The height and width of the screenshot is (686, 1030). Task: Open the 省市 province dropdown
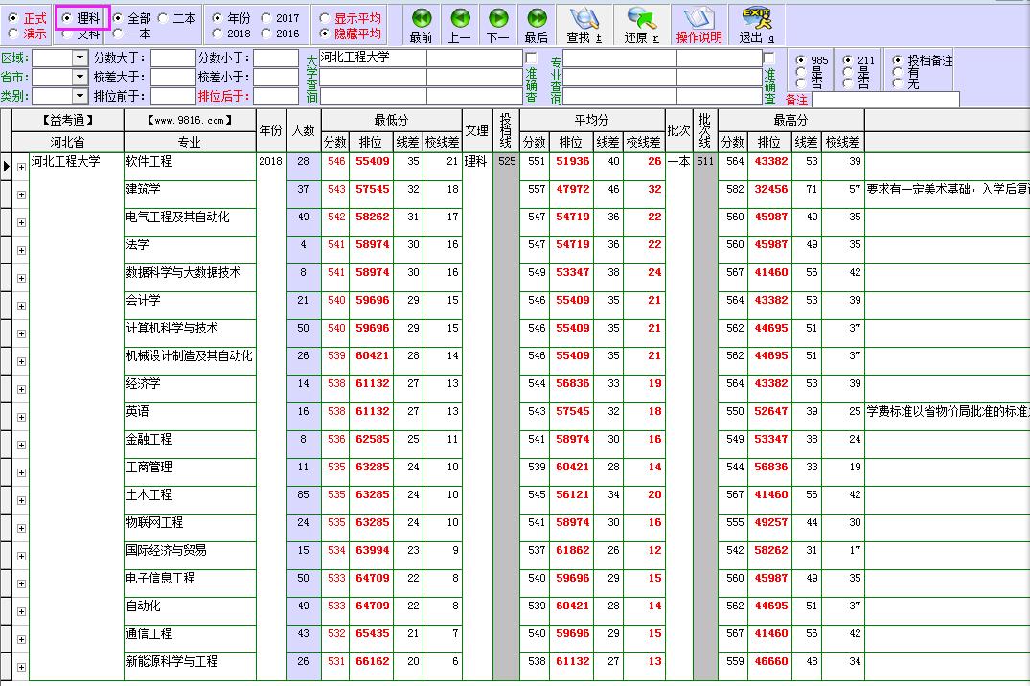click(80, 74)
